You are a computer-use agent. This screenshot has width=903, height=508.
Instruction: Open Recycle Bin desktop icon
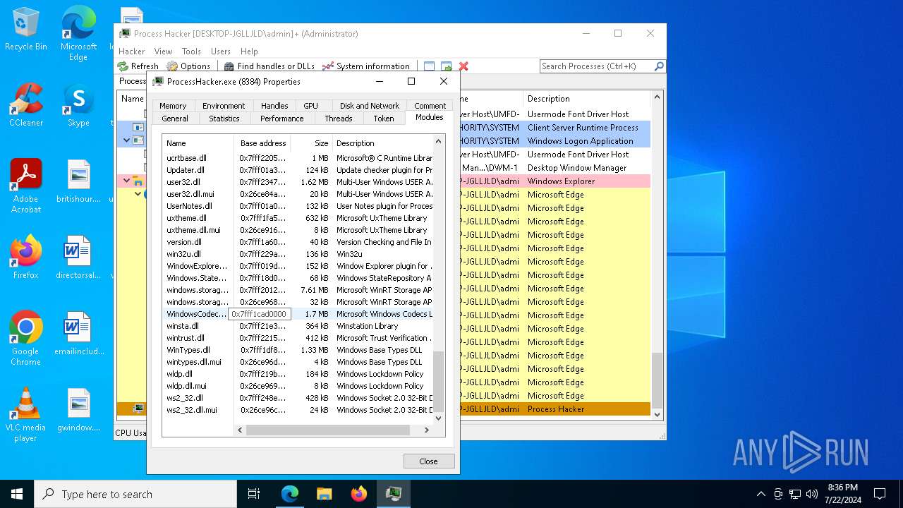click(x=25, y=30)
